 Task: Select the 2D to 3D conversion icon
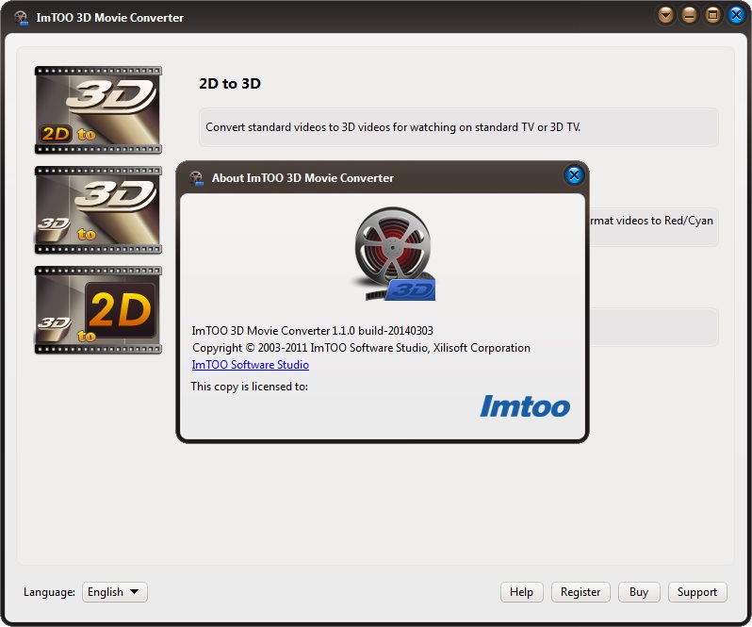98,110
